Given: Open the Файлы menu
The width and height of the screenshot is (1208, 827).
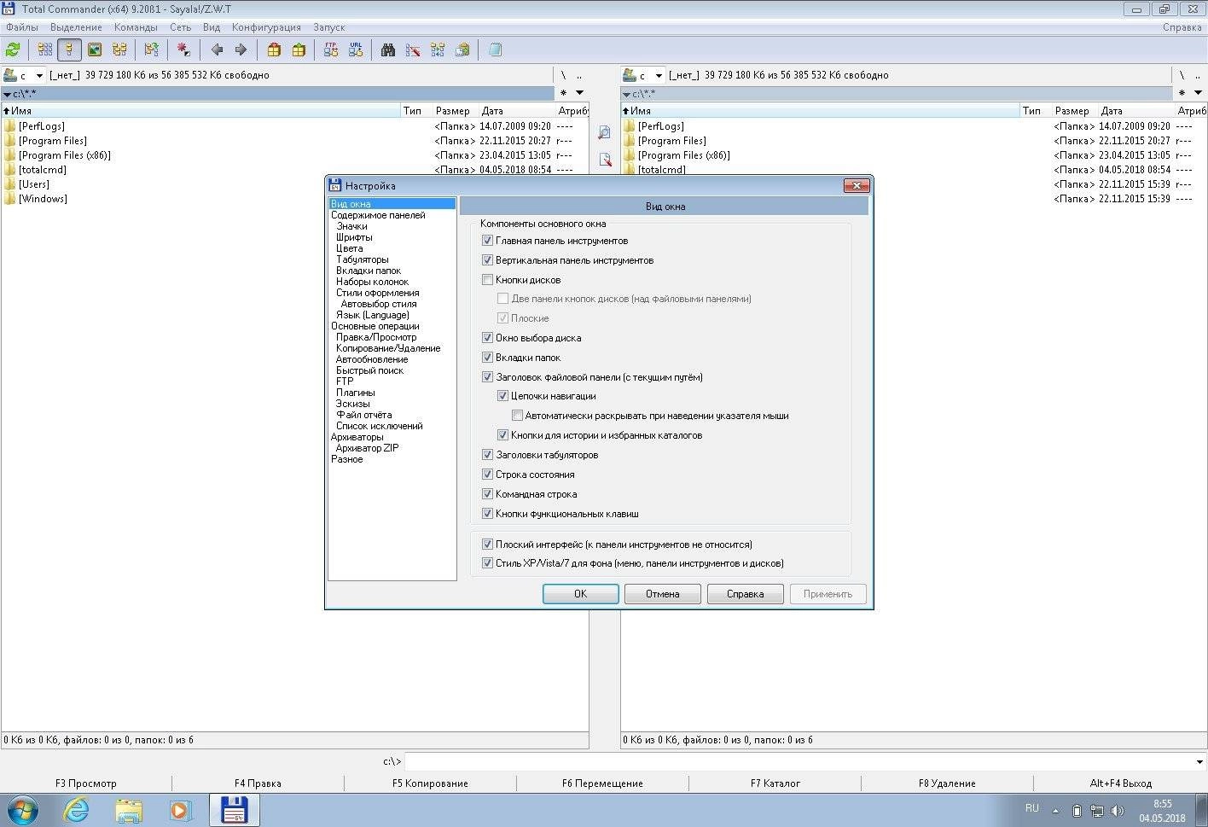Looking at the screenshot, I should pyautogui.click(x=22, y=27).
